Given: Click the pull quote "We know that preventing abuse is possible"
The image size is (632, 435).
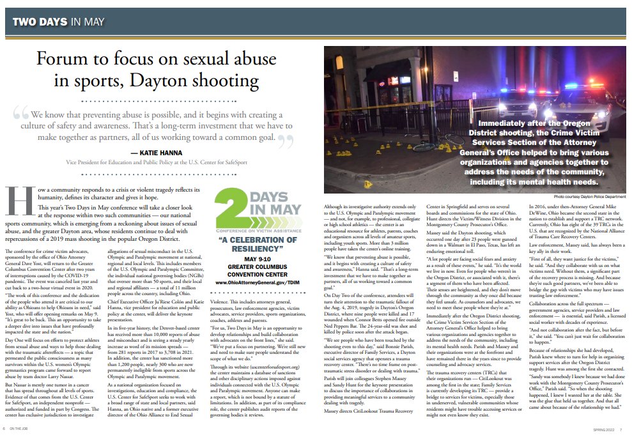Looking at the screenshot, I should point(157,126).
